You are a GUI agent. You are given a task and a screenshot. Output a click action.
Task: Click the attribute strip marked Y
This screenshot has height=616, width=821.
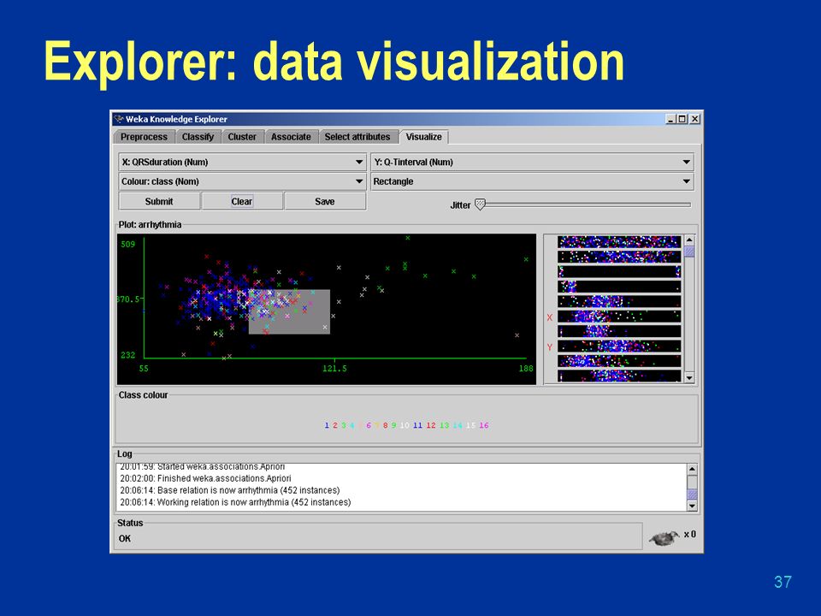coord(619,346)
